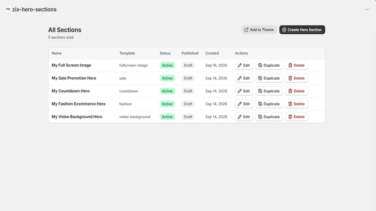Viewport: 376px width, 211px height.
Task: Delete My Full Screen Image section
Action: tap(297, 65)
